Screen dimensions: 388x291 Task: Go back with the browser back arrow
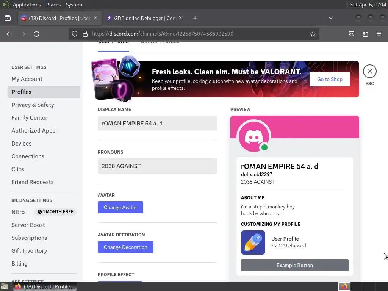point(9,34)
